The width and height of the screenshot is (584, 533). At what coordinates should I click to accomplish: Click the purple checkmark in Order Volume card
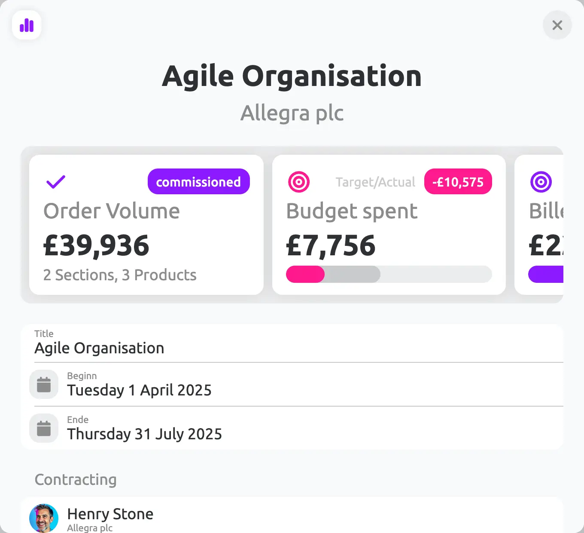(56, 182)
